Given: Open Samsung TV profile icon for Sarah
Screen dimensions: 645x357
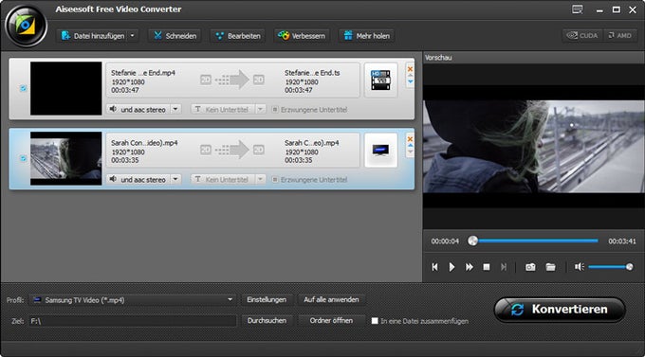Looking at the screenshot, I should coord(380,150).
